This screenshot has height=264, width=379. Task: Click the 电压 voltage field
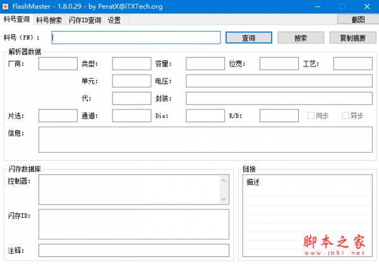(279, 81)
